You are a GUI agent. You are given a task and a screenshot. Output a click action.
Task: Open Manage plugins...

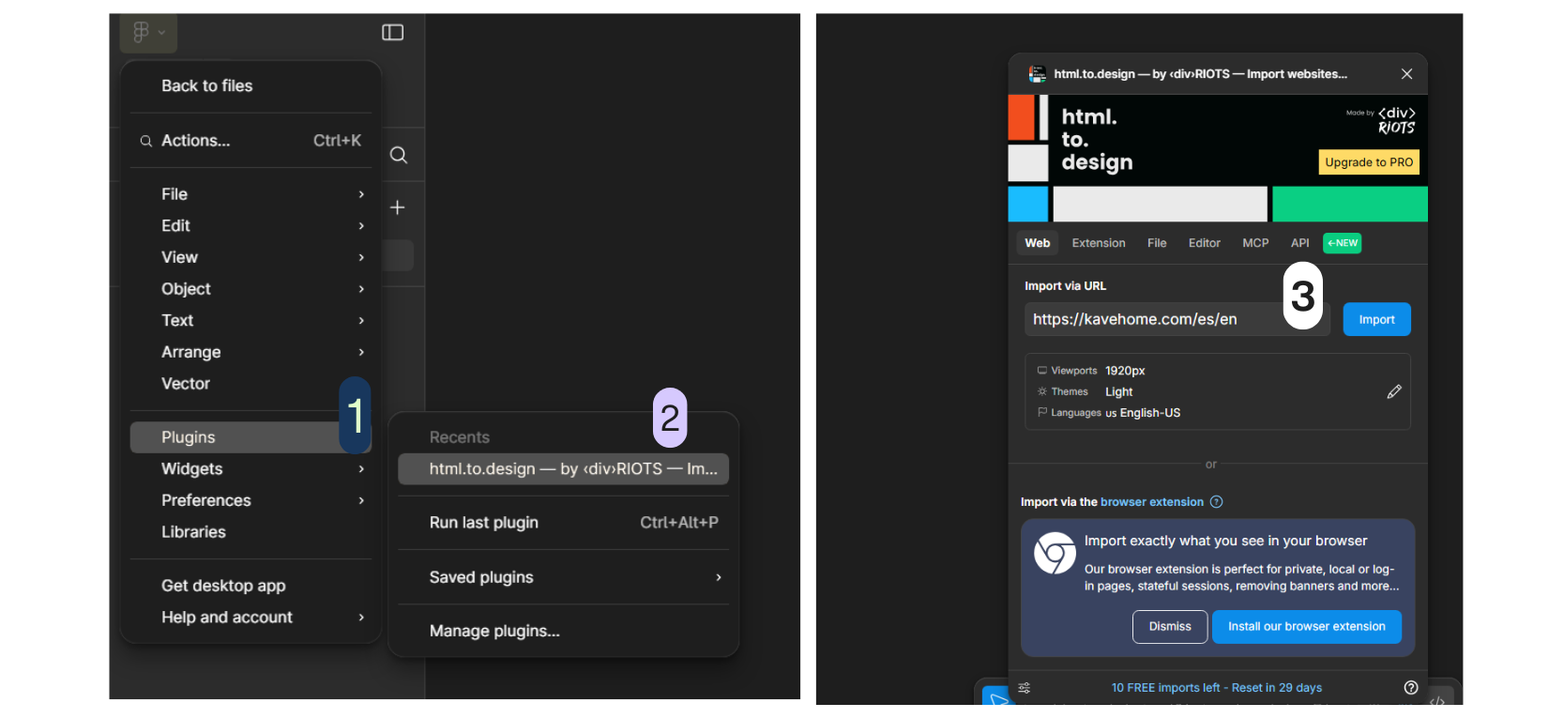[563, 632]
